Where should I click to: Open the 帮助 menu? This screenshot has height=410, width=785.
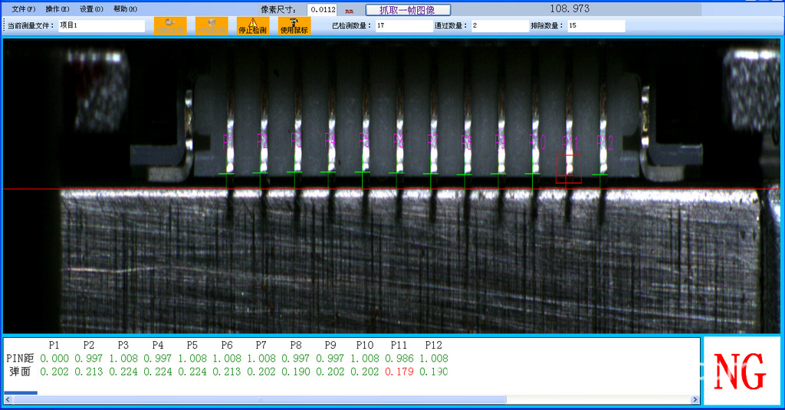pos(125,9)
